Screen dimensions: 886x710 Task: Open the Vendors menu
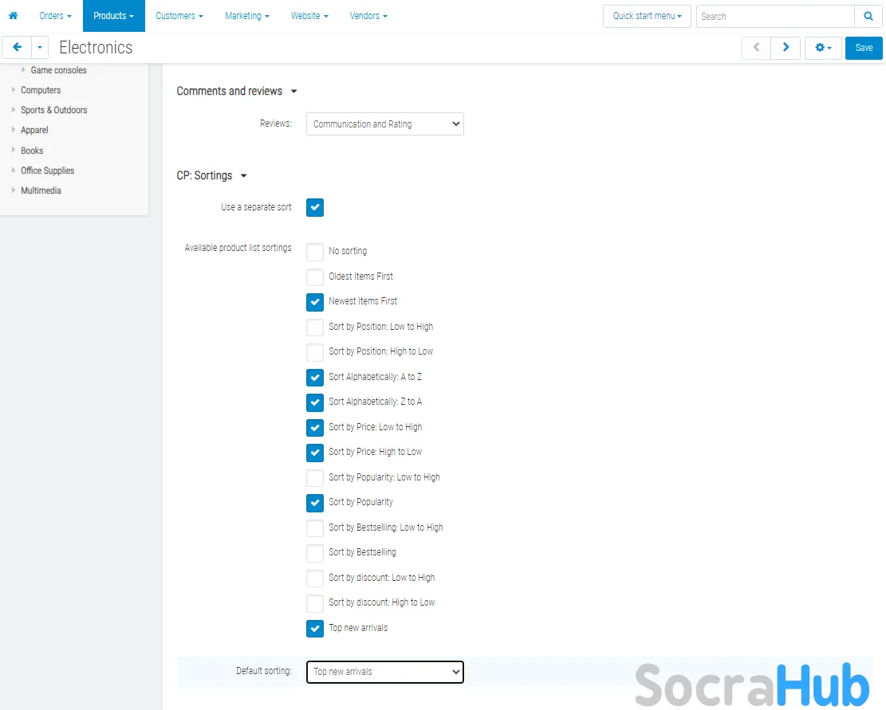tap(368, 16)
